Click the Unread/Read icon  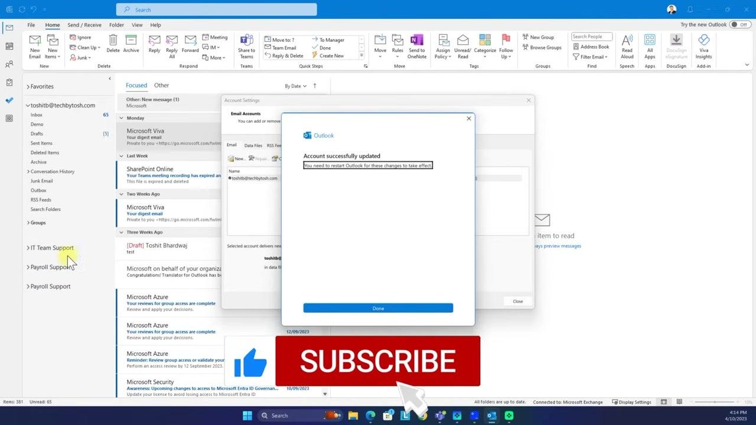(463, 47)
